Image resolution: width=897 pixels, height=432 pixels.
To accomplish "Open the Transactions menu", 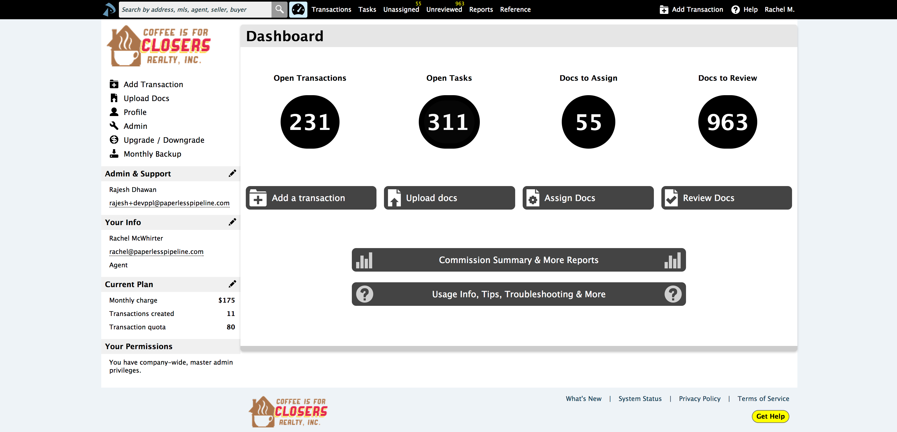I will pyautogui.click(x=331, y=9).
